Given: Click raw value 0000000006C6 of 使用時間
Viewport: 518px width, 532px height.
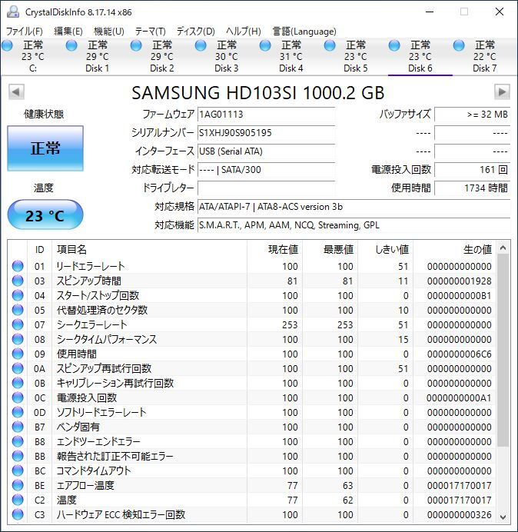Looking at the screenshot, I should (459, 354).
